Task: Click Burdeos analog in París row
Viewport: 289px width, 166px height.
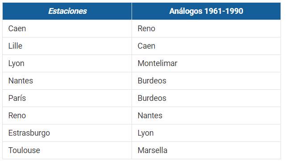Action: tap(206, 98)
